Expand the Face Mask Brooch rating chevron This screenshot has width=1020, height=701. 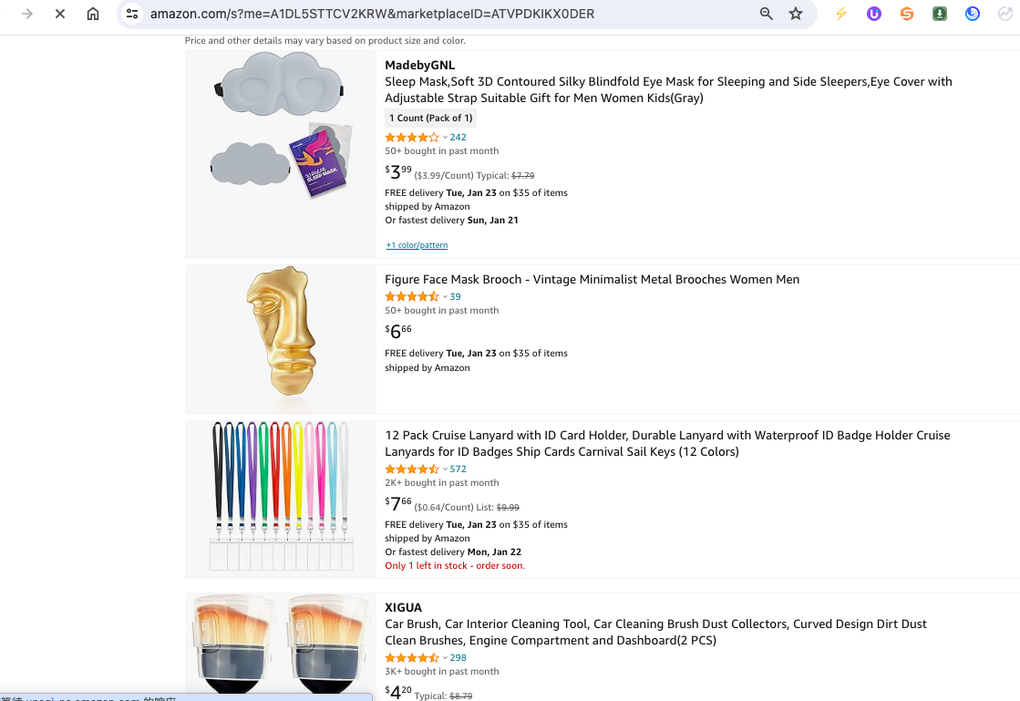(x=445, y=297)
